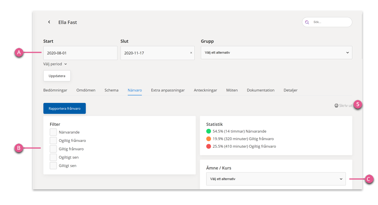Open the Ämne / Kurs dropdown

click(276, 179)
